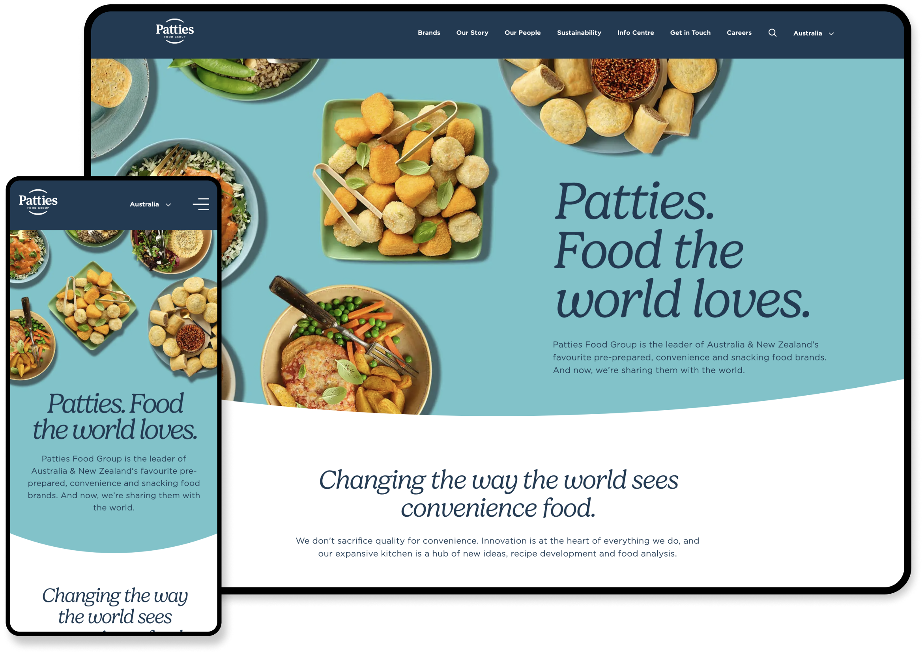Click the 'Changing the way' desktop heading
The height and width of the screenshot is (656, 924).
(x=498, y=493)
